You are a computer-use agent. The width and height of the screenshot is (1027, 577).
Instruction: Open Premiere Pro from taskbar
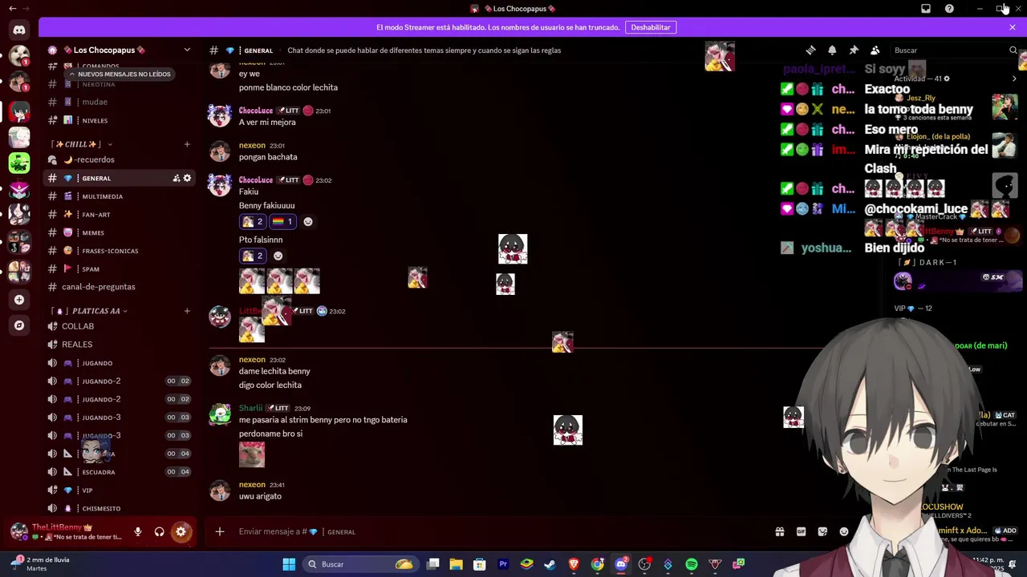pos(503,564)
